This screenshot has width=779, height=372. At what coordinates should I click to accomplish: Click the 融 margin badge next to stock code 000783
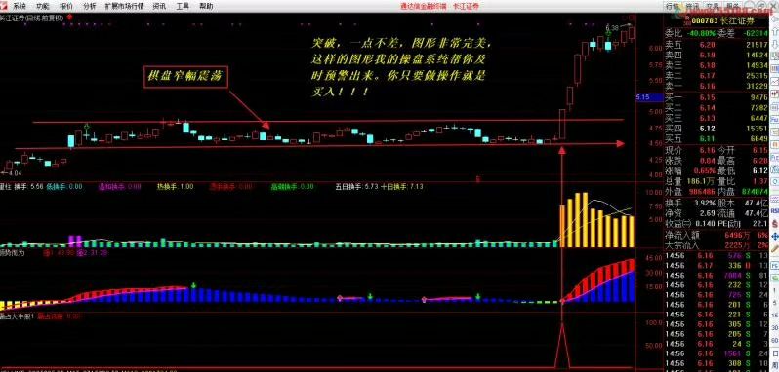[x=687, y=20]
